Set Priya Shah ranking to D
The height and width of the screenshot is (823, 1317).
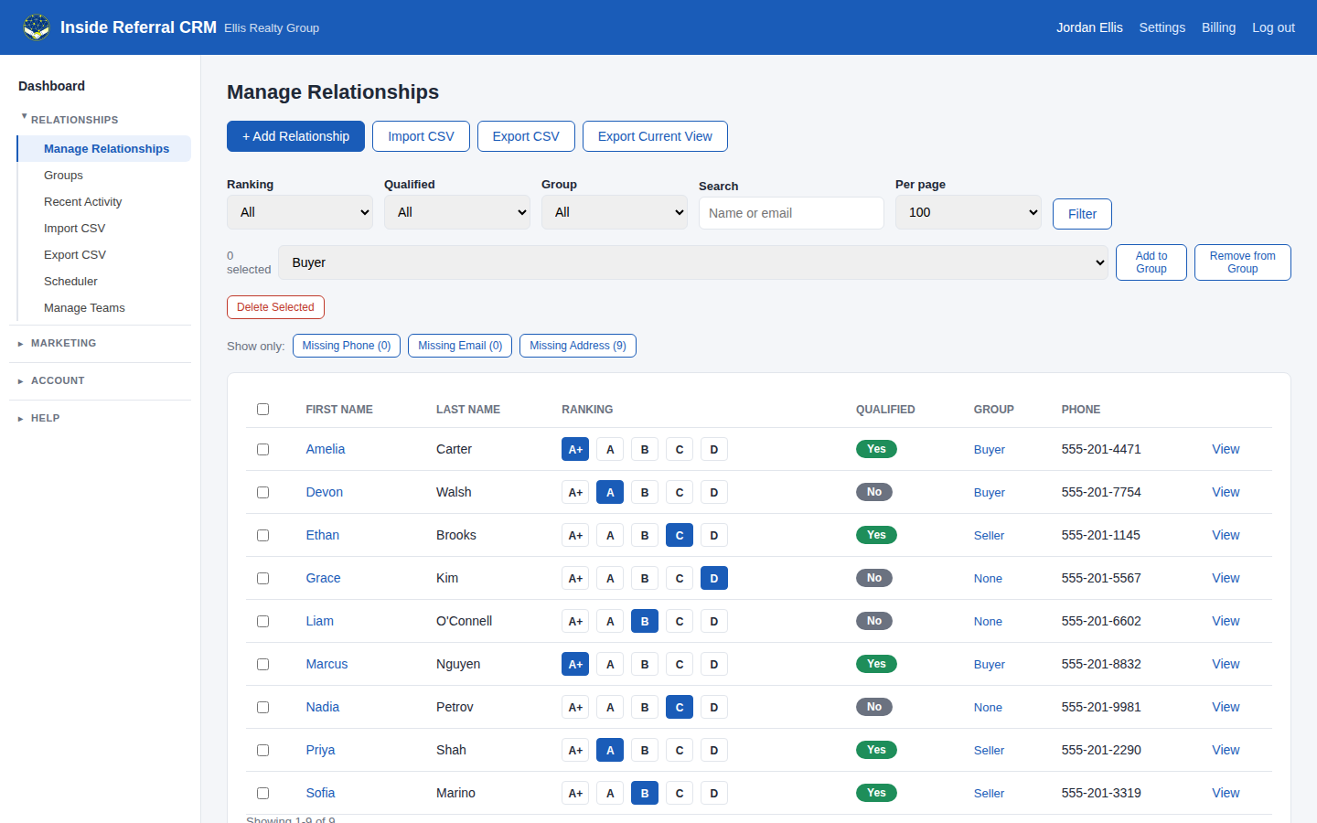[714, 750]
